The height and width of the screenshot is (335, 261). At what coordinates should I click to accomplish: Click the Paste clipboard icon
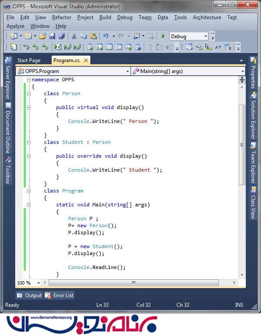coord(93,36)
